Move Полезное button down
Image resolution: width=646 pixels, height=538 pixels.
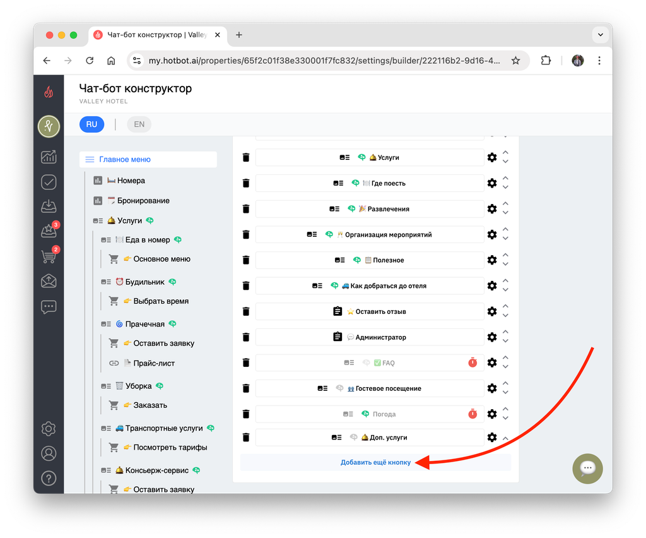pos(505,265)
